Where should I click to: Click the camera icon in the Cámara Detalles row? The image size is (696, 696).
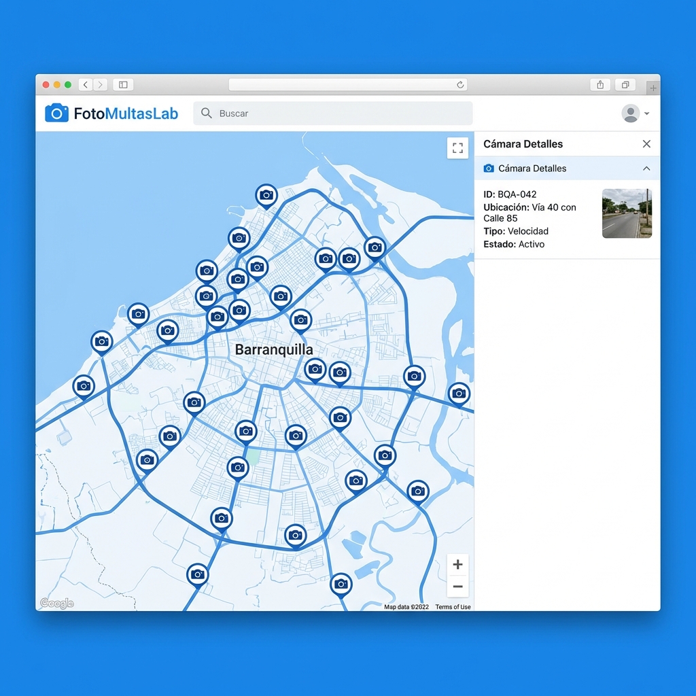point(488,168)
